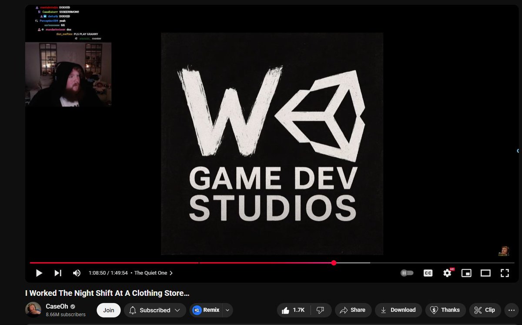Viewport: 522px width, 325px height.
Task: Skip to the next video
Action: tap(57, 273)
